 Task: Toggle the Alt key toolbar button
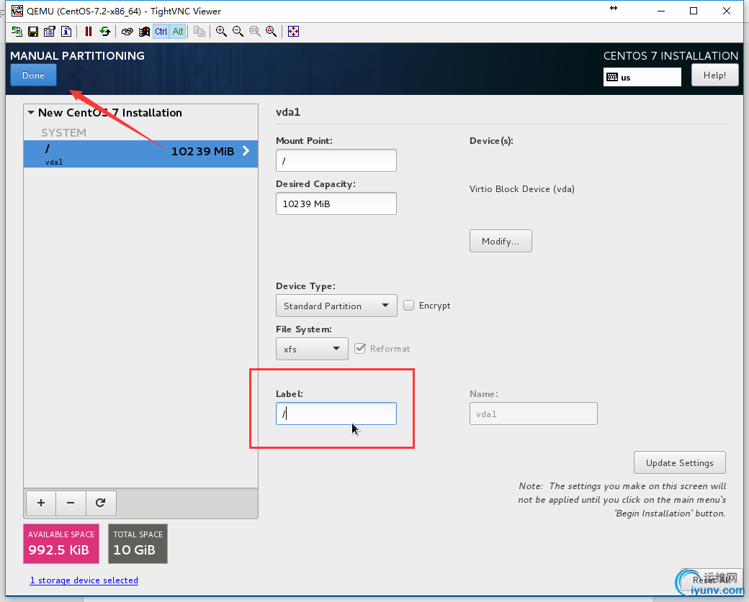[x=178, y=32]
